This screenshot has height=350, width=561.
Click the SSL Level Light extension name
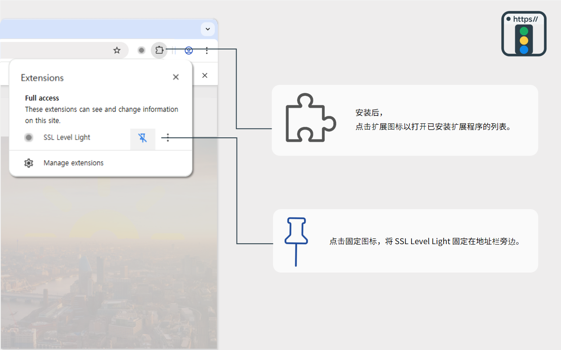pos(66,137)
